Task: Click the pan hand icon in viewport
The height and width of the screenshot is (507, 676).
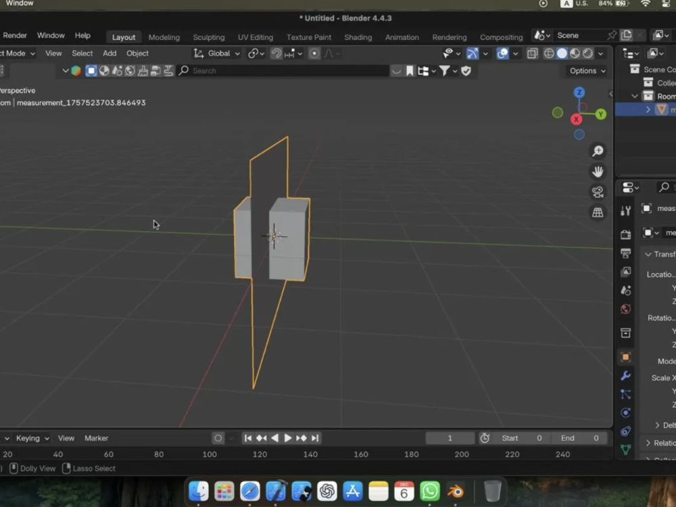Action: [x=598, y=172]
